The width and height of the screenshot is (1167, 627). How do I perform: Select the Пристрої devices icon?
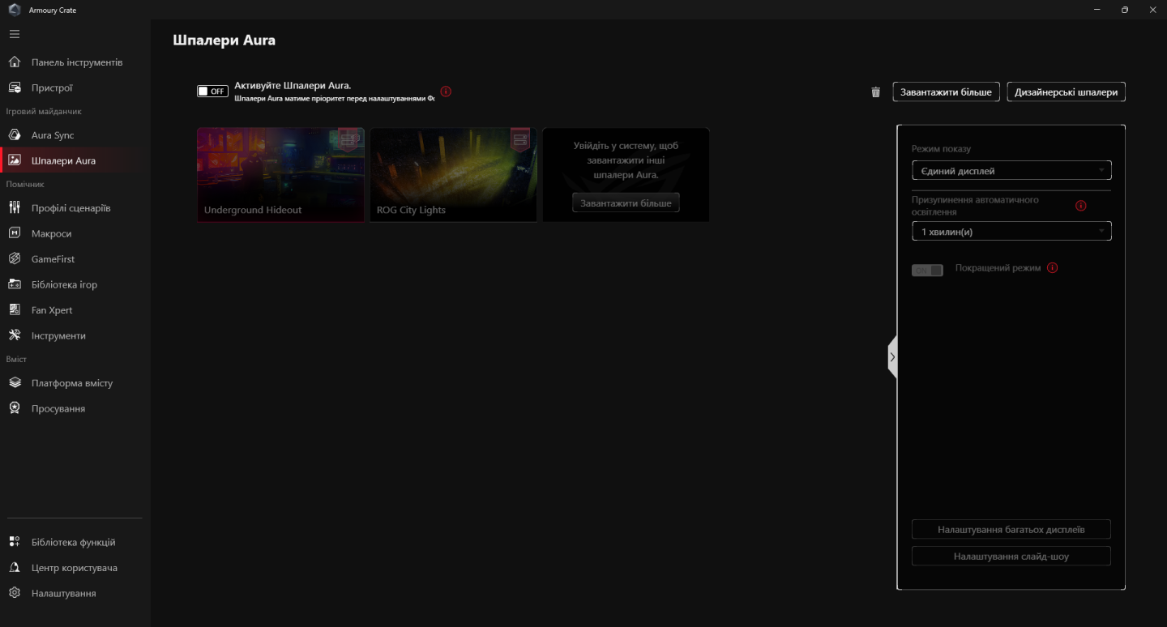point(15,87)
